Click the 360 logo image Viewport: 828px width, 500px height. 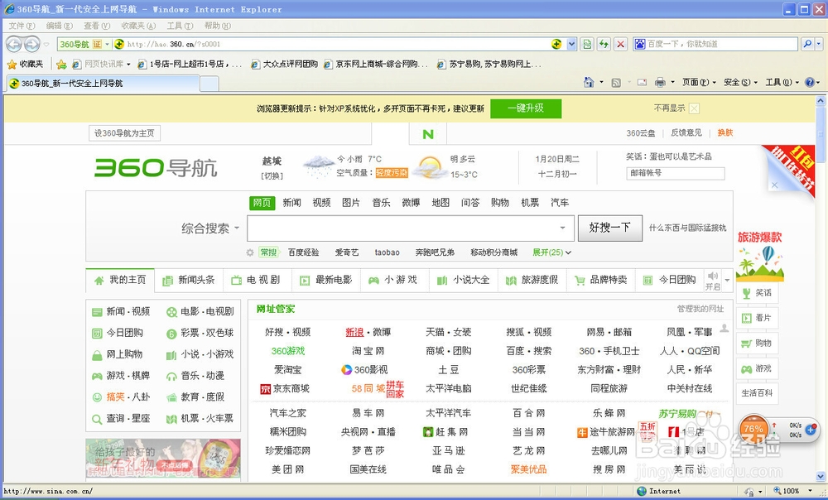tap(156, 168)
